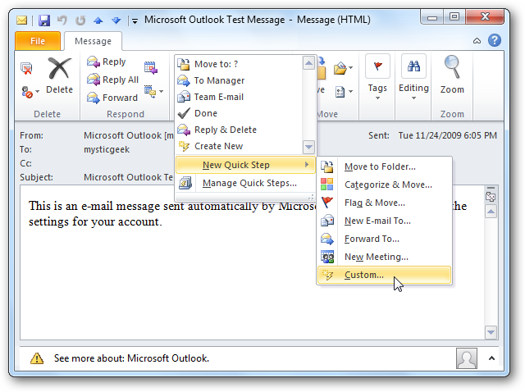Click Reply in Respond group
Viewport: 525px width, 392px height.
[107, 62]
